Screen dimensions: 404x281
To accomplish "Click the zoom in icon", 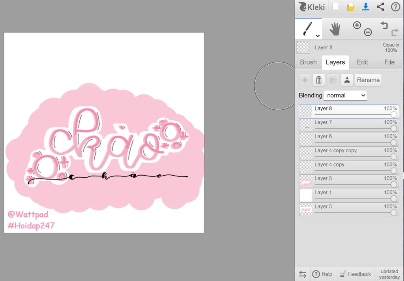I will (x=357, y=25).
